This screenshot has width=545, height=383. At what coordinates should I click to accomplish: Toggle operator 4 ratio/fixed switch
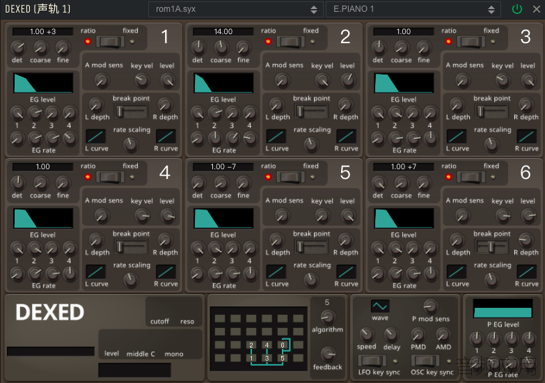110,177
